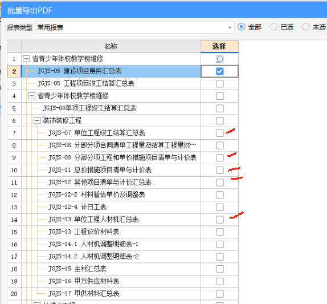Image resolution: width=327 pixels, height=304 pixels.
Task: Click row number 1 header cell
Action: [14, 59]
